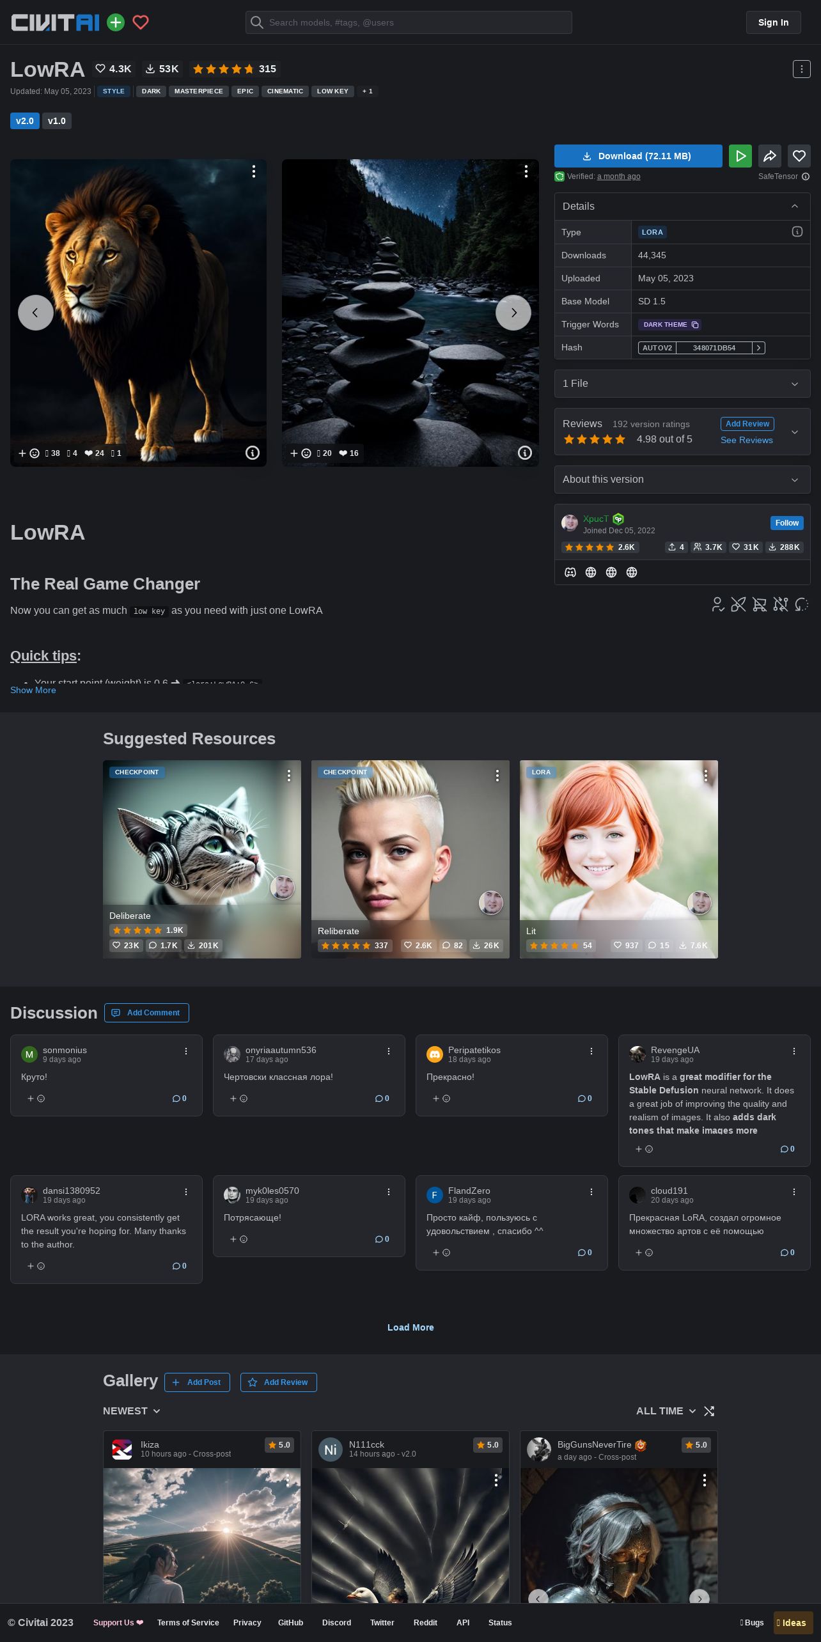
Task: Open info icon on stacked stones image
Action: [525, 453]
